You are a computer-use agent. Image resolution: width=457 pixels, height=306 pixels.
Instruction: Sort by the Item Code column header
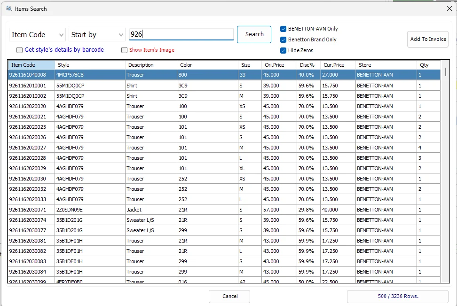[x=32, y=65]
